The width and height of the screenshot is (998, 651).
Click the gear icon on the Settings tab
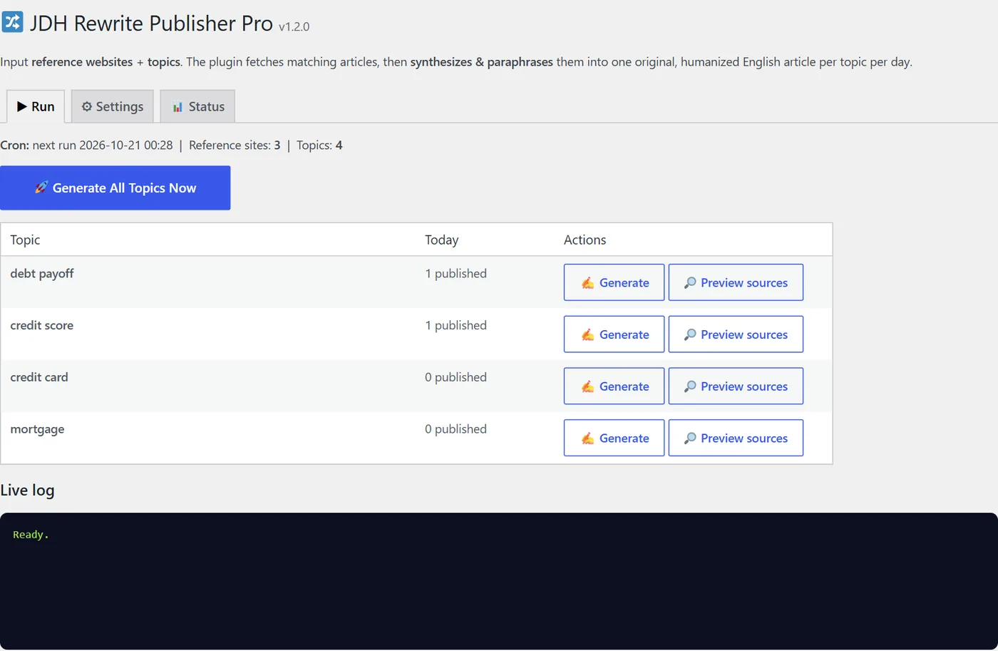click(87, 106)
